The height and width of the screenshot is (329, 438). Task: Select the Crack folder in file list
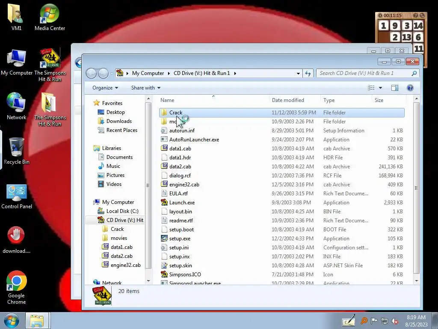[281, 113]
